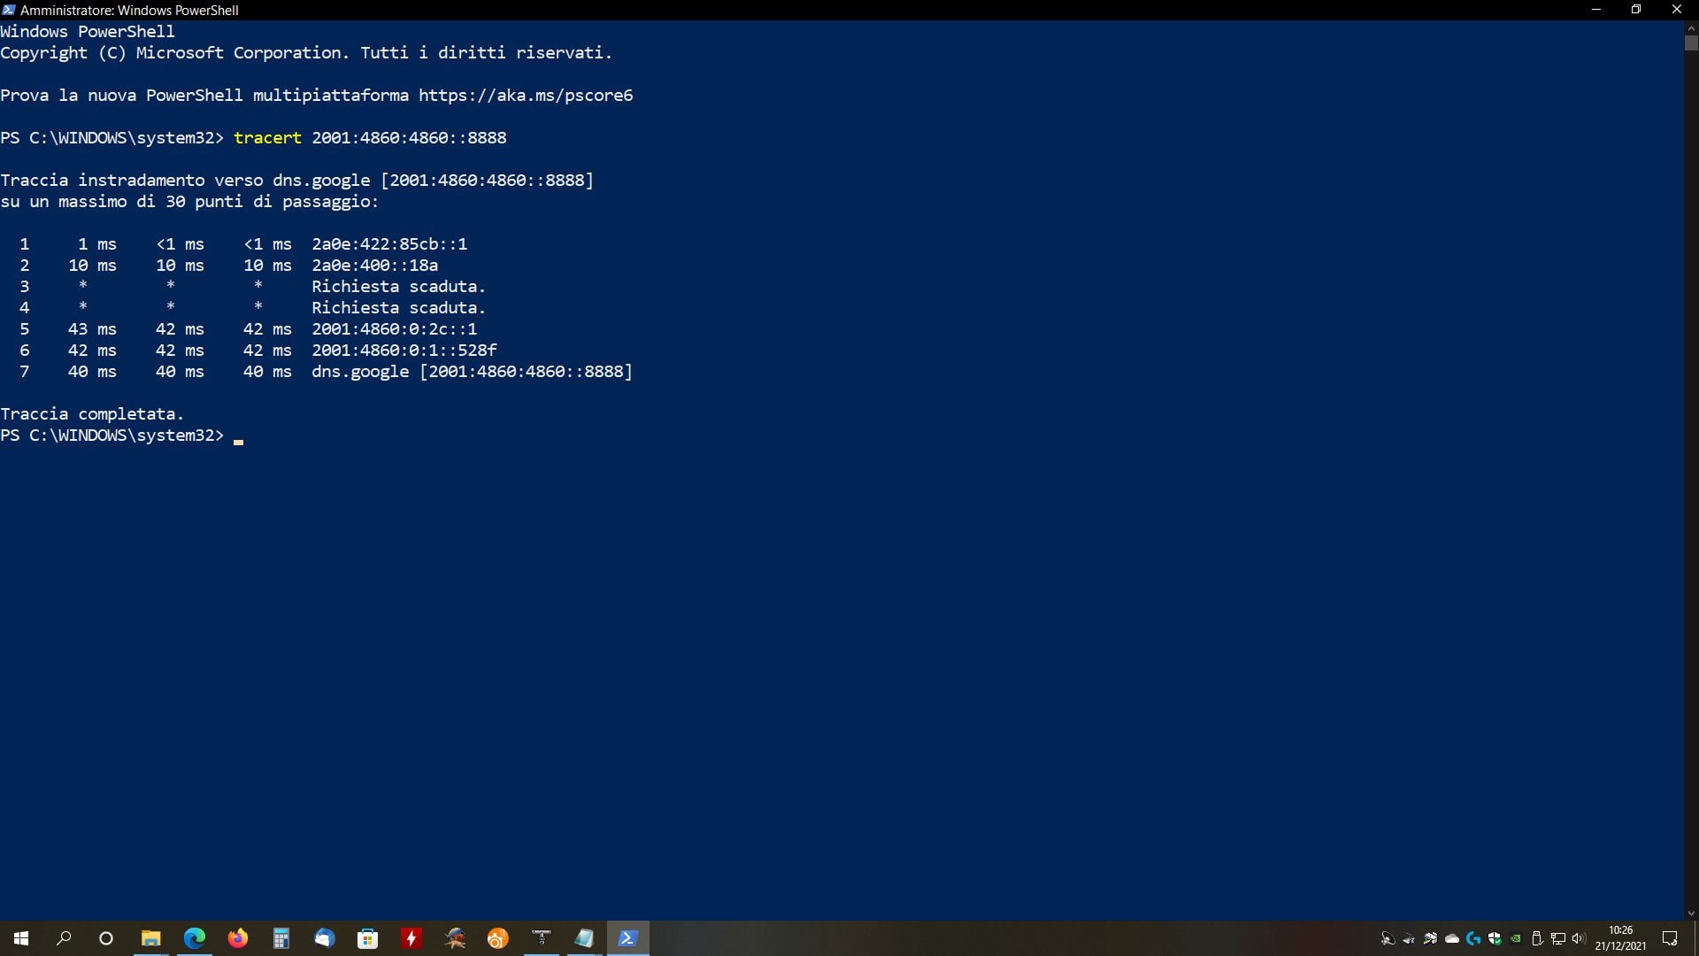Open clock and date 10:26 calendar flyout
This screenshot has width=1699, height=956.
pyautogui.click(x=1620, y=938)
